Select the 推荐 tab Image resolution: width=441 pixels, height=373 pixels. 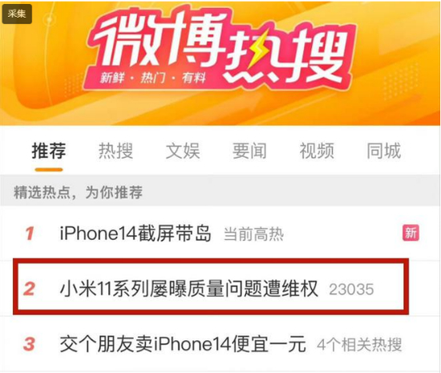click(x=49, y=151)
